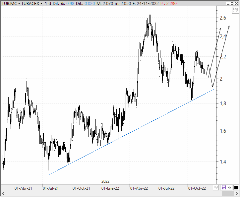Click the horizontal scrollbar right arrow

(x=237, y=193)
